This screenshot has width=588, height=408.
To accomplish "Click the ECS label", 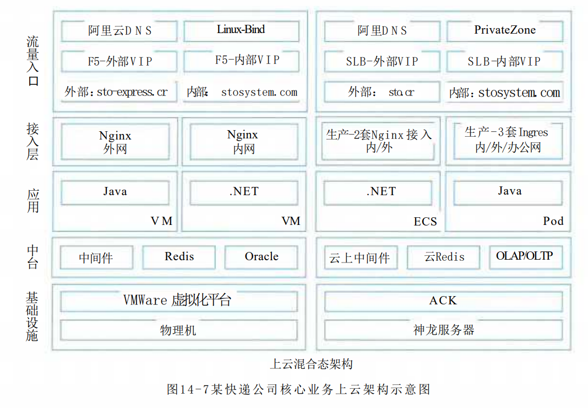I will click(425, 221).
